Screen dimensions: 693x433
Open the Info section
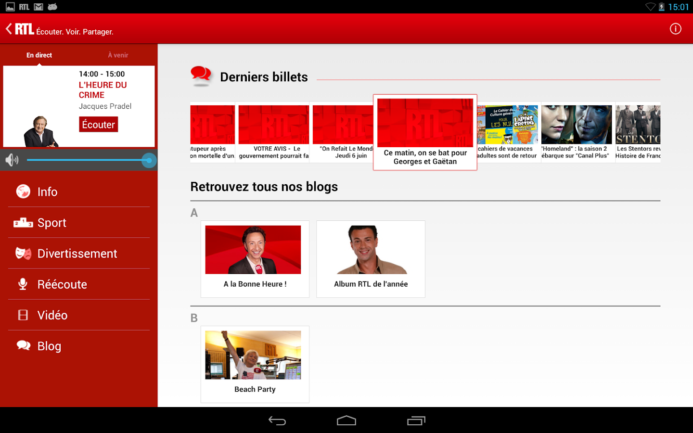pyautogui.click(x=79, y=191)
